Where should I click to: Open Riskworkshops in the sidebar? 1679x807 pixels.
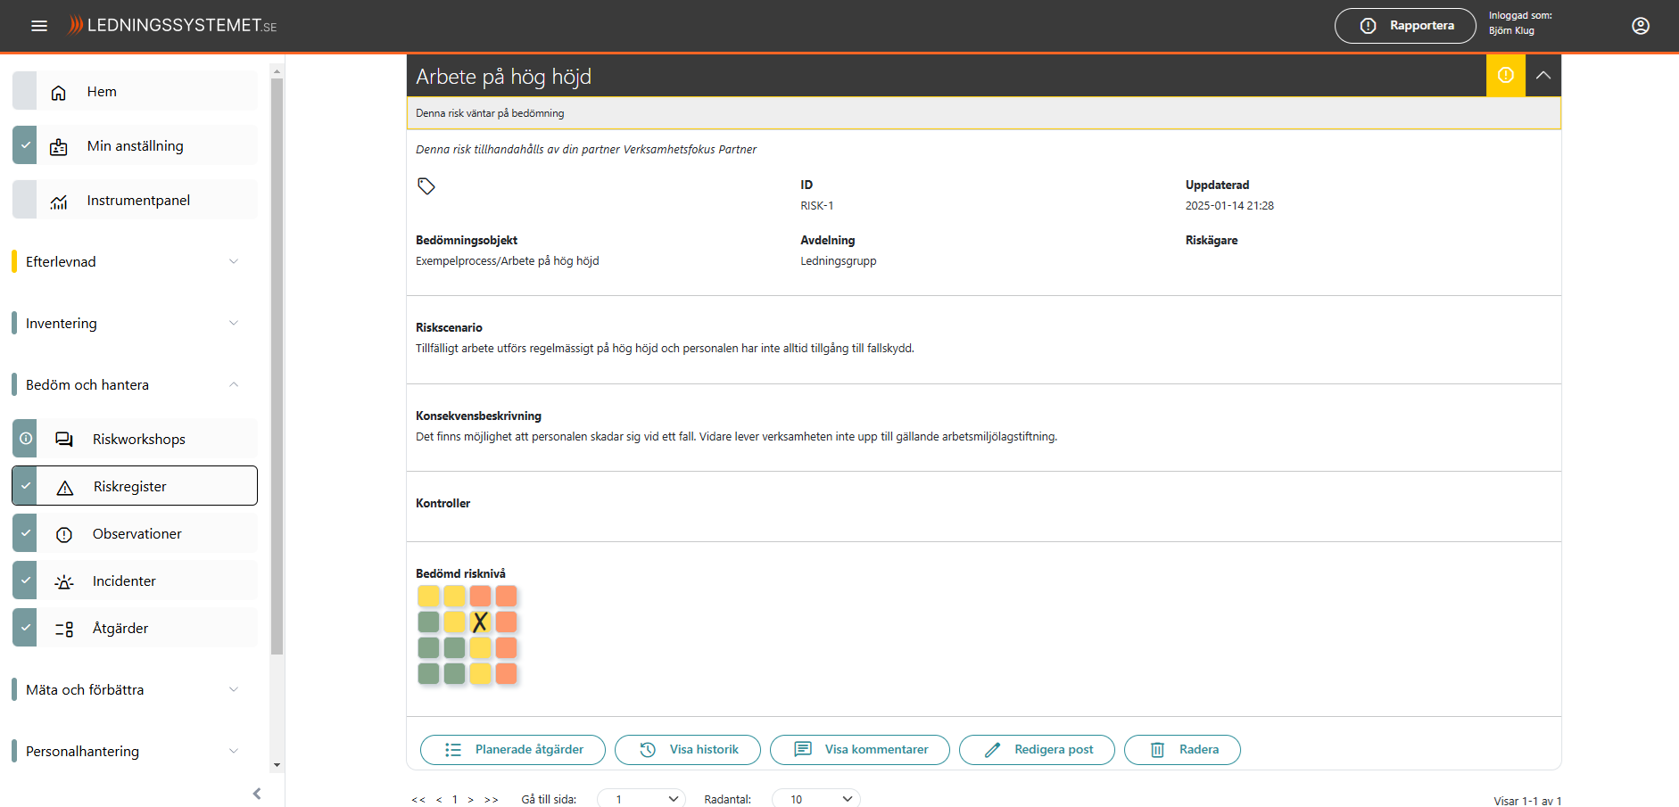tap(138, 439)
